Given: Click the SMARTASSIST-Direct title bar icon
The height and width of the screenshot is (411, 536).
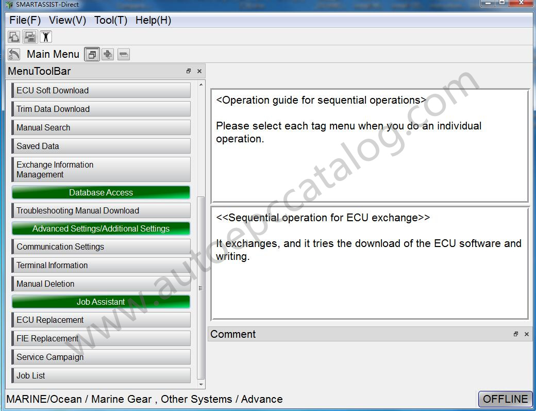Looking at the screenshot, I should point(9,5).
